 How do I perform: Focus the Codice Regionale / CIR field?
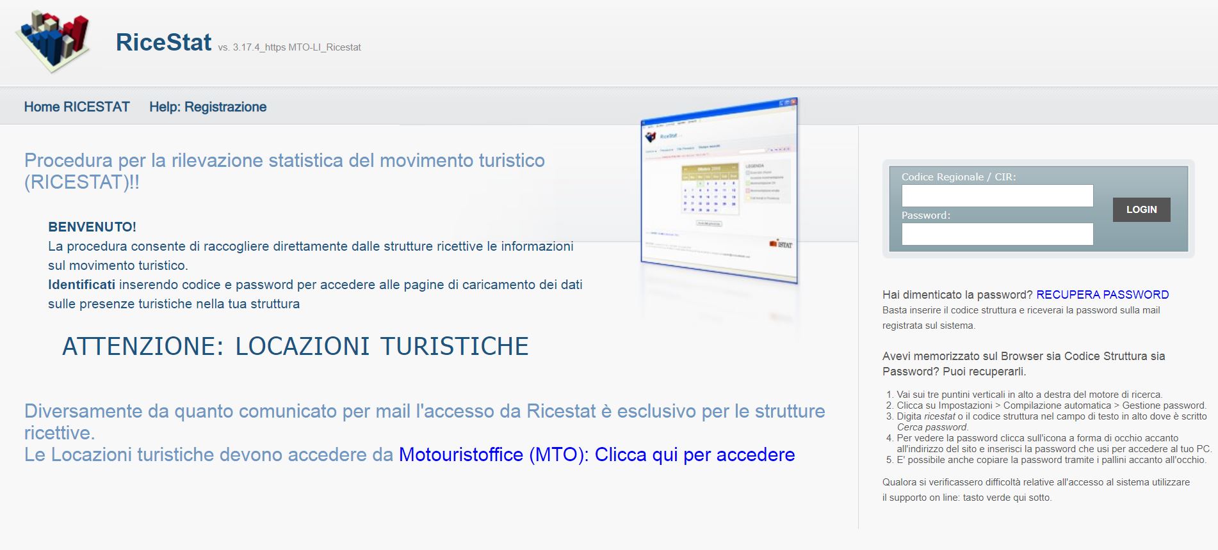click(x=997, y=196)
